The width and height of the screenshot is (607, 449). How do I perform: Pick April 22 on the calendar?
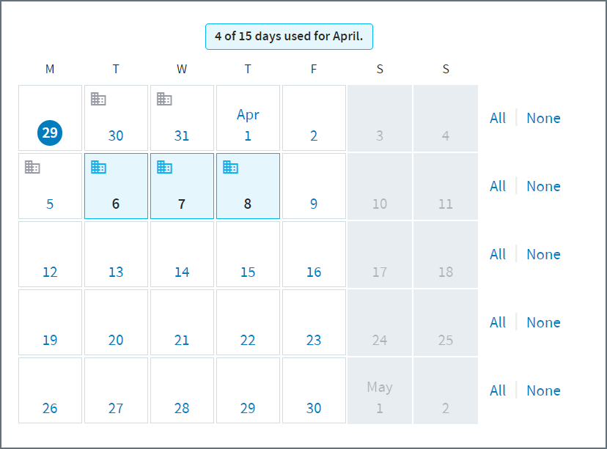248,322
